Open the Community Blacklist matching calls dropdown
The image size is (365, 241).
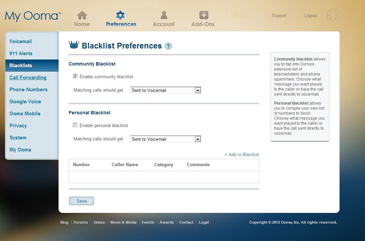[165, 90]
